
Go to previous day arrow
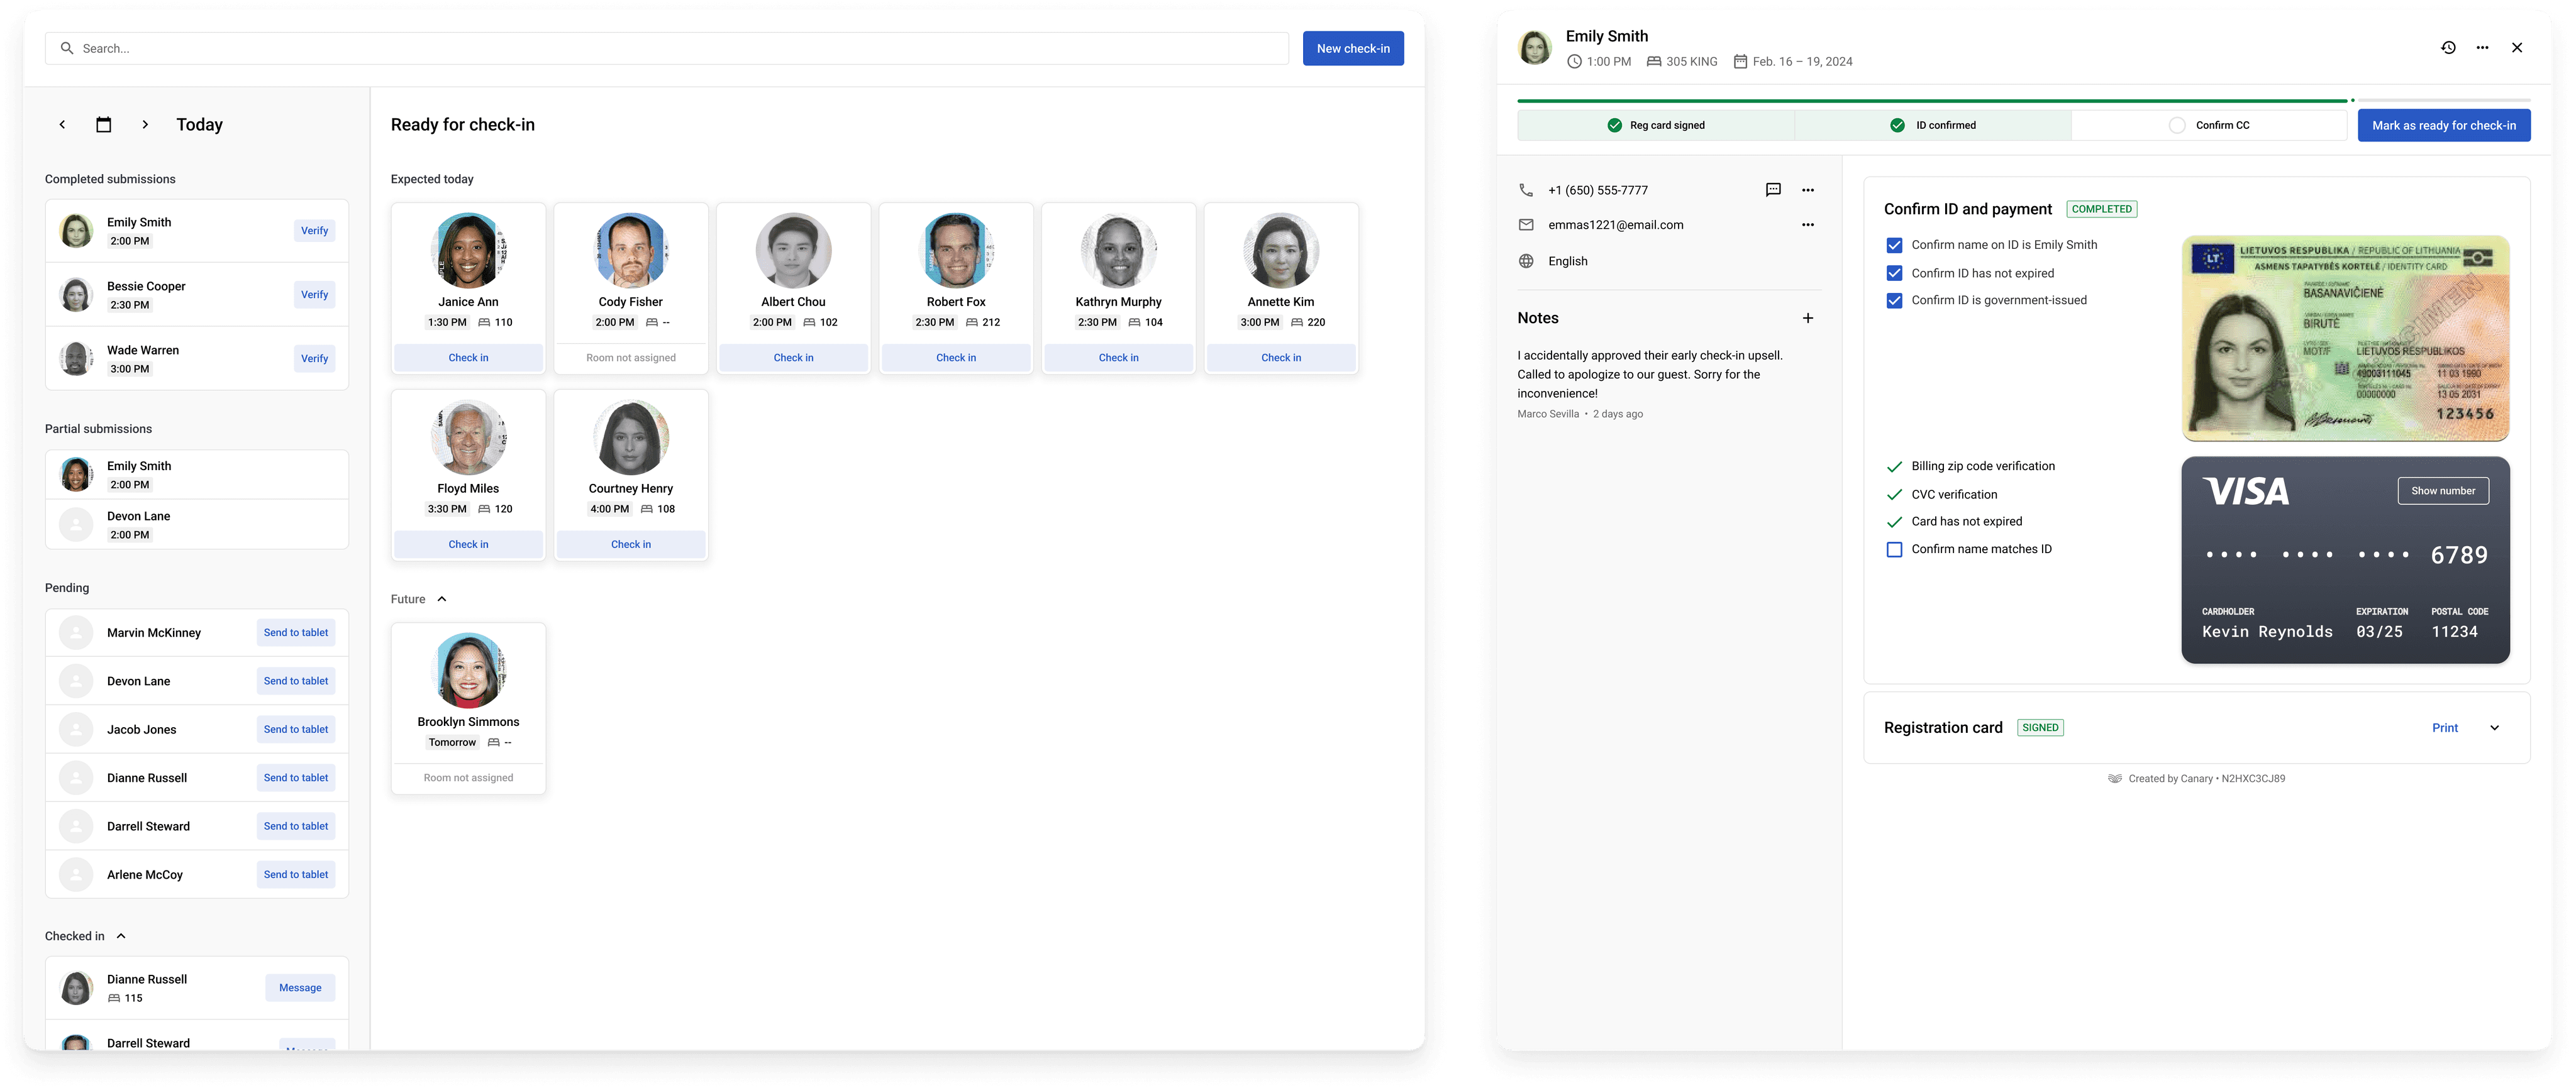pyautogui.click(x=62, y=125)
